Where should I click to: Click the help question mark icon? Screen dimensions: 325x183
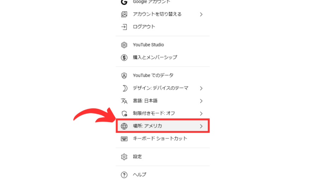[x=124, y=175]
